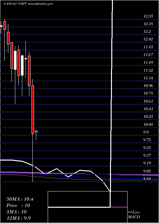Click the 12.55 price axis label
The height and width of the screenshot is (223, 159).
point(148,16)
